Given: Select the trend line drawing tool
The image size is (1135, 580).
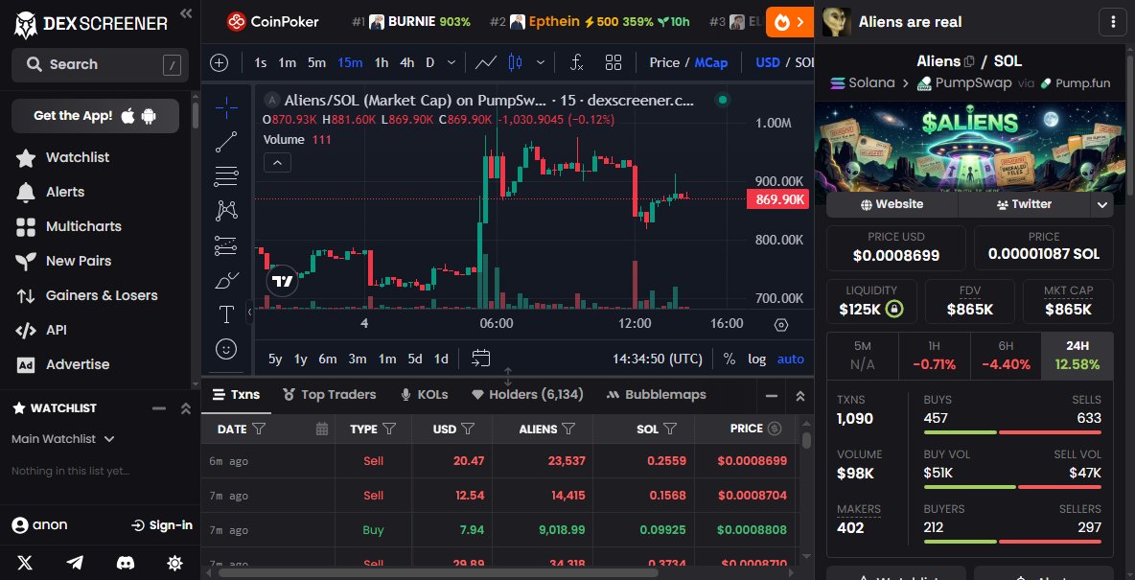Looking at the screenshot, I should click(x=226, y=142).
